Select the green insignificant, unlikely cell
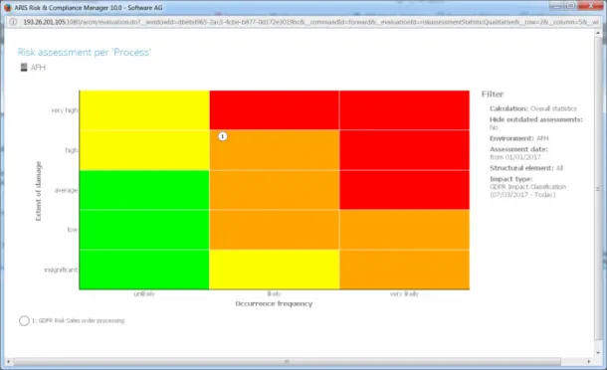 point(144,270)
